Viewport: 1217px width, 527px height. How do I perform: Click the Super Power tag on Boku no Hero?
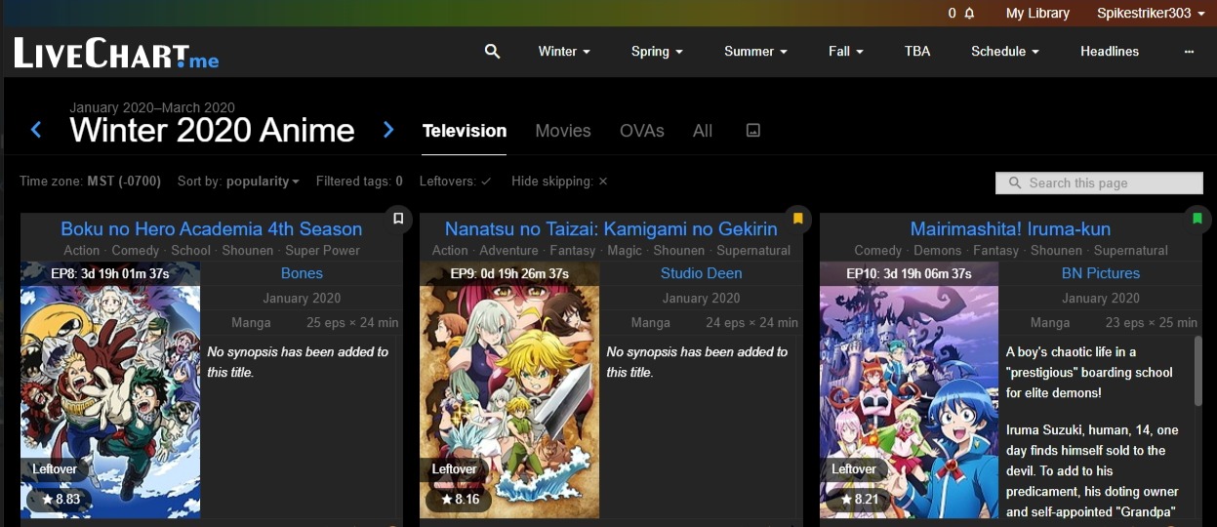(x=323, y=251)
